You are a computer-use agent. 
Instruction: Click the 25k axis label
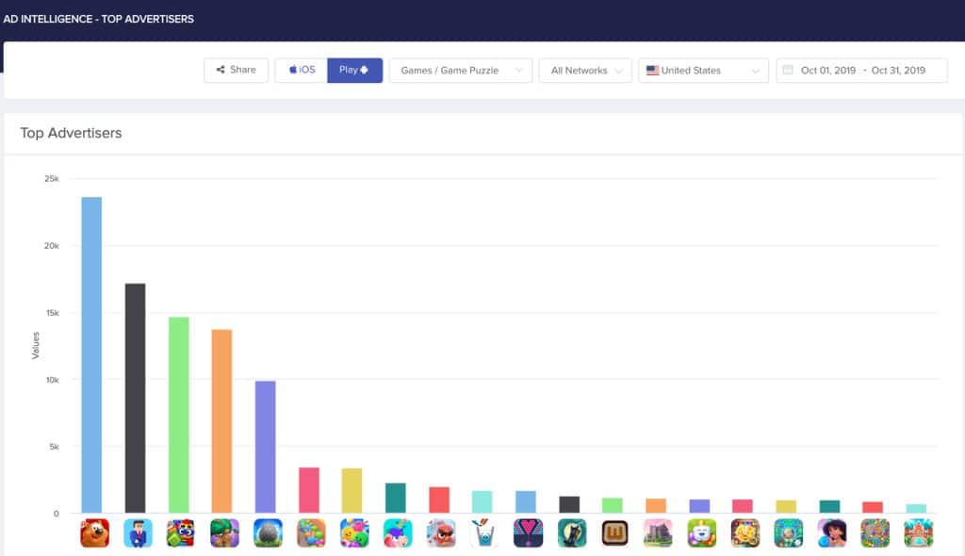[x=52, y=178]
